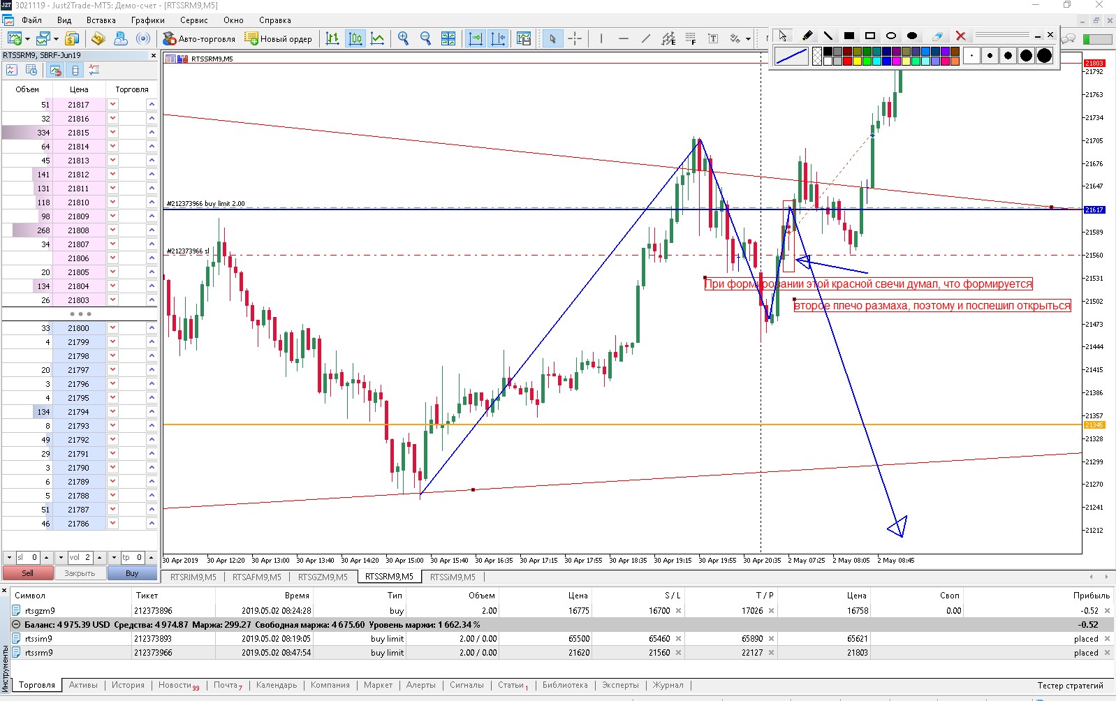Screen dimensions: 1116x701
Task: Click the tick chart icon in depth panel
Action: [11, 70]
